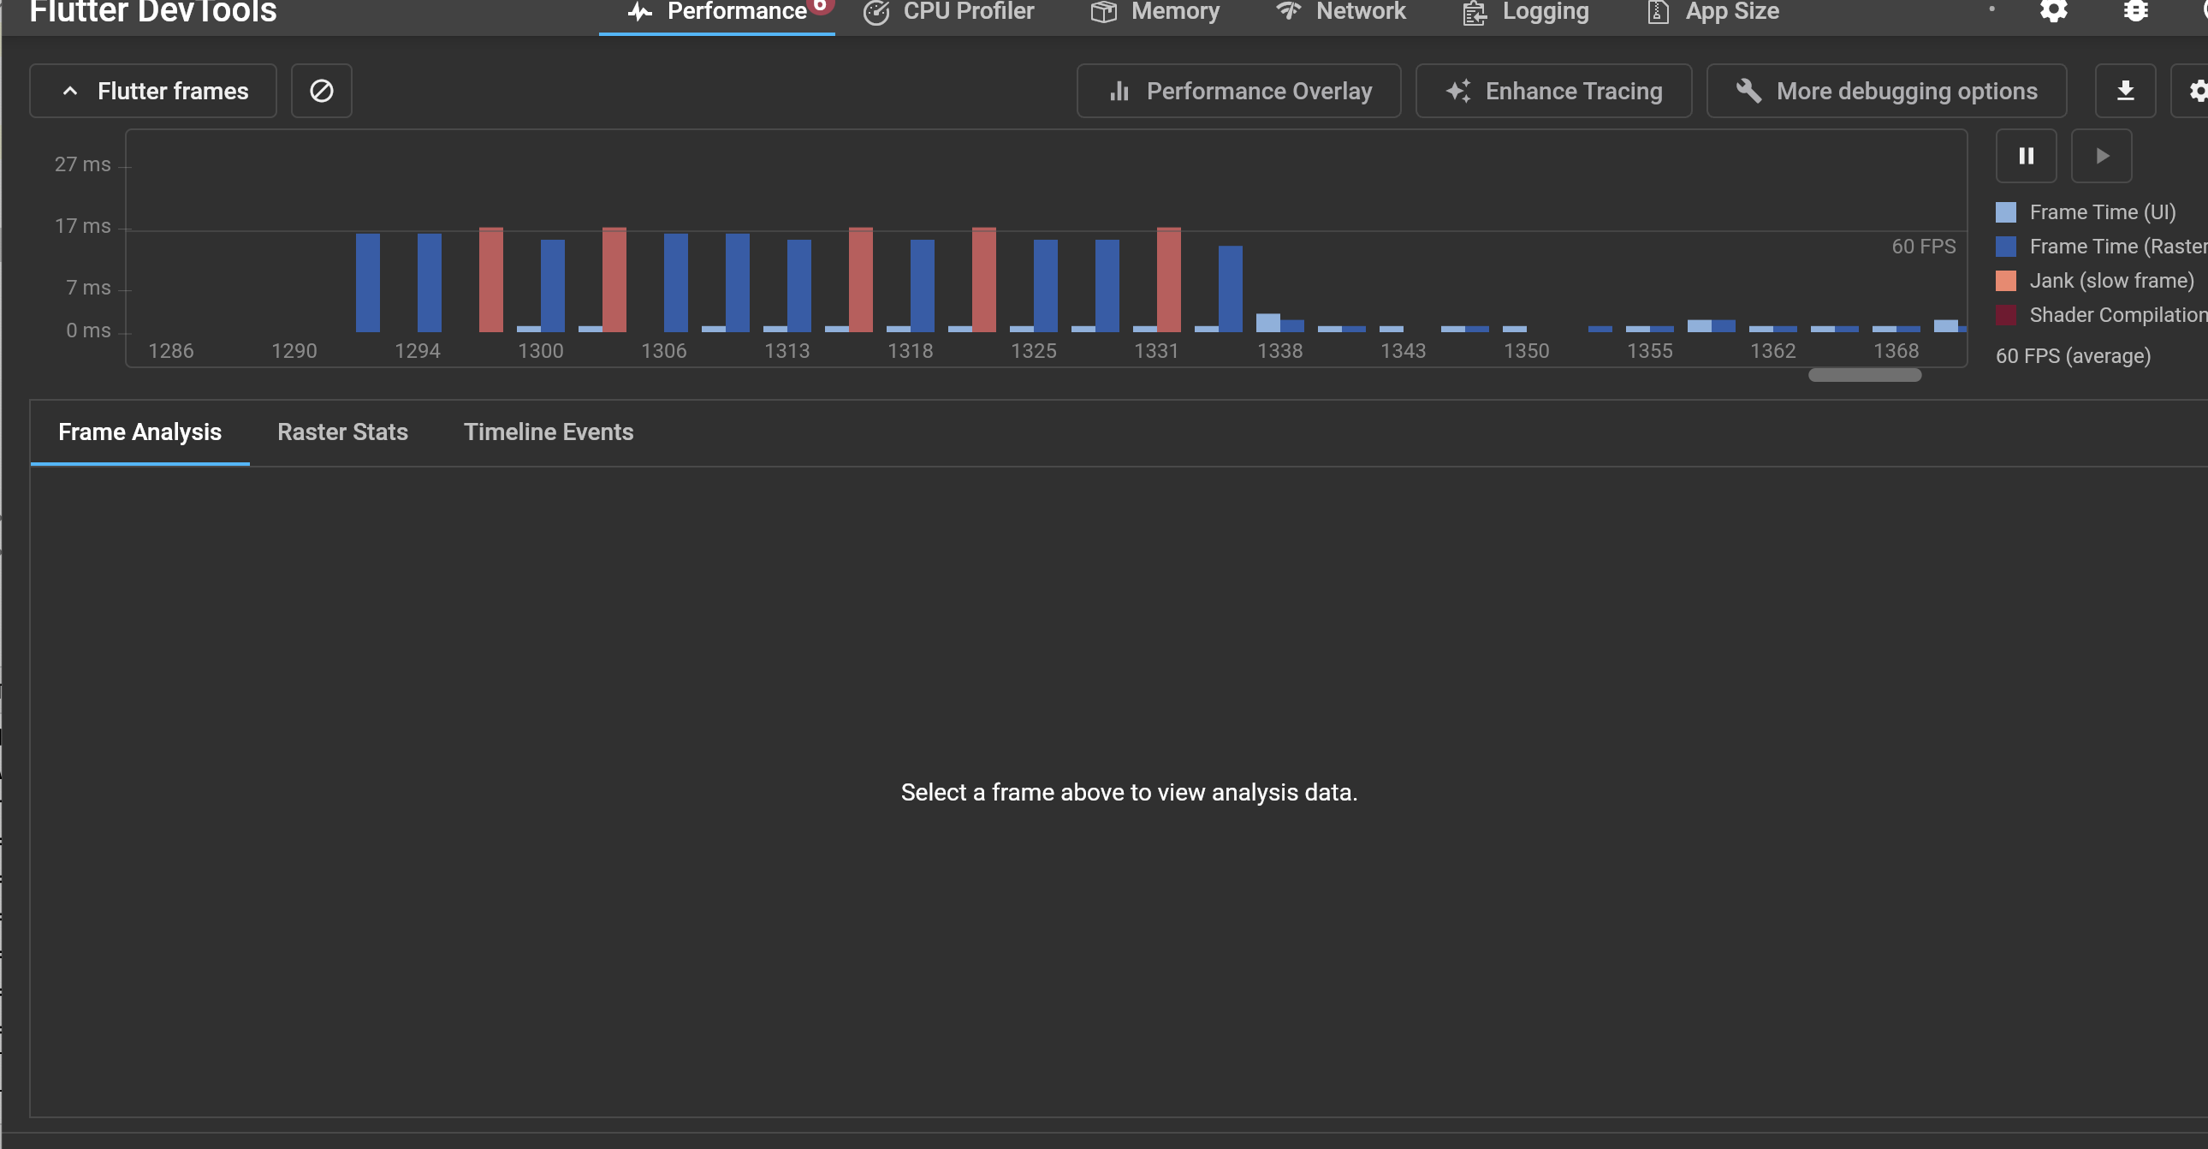Switch to Raster Stats tab
2208x1149 pixels.
[342, 432]
